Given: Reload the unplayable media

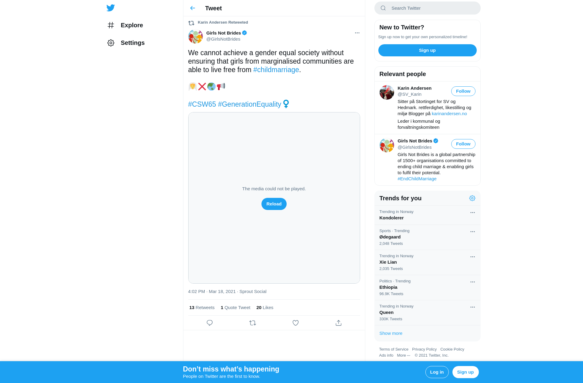Looking at the screenshot, I should click(x=274, y=204).
